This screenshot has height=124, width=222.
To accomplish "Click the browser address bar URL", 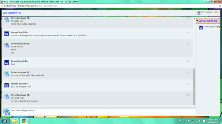I will coord(31,6).
